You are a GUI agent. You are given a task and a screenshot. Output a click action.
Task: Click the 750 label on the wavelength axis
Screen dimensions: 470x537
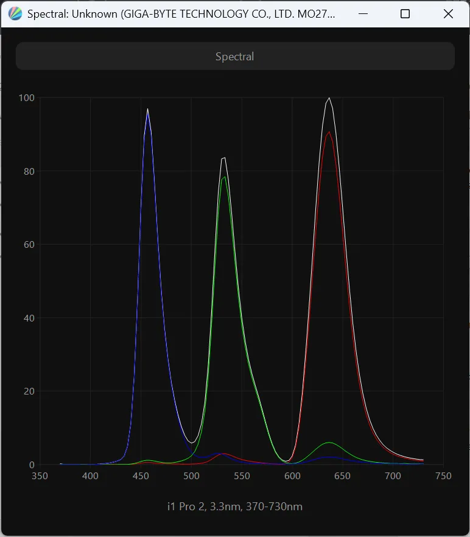point(443,476)
